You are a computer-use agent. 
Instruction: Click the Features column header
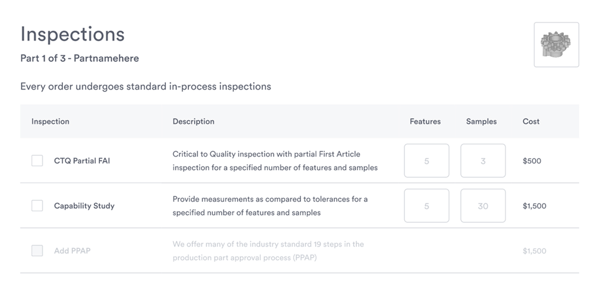point(425,122)
